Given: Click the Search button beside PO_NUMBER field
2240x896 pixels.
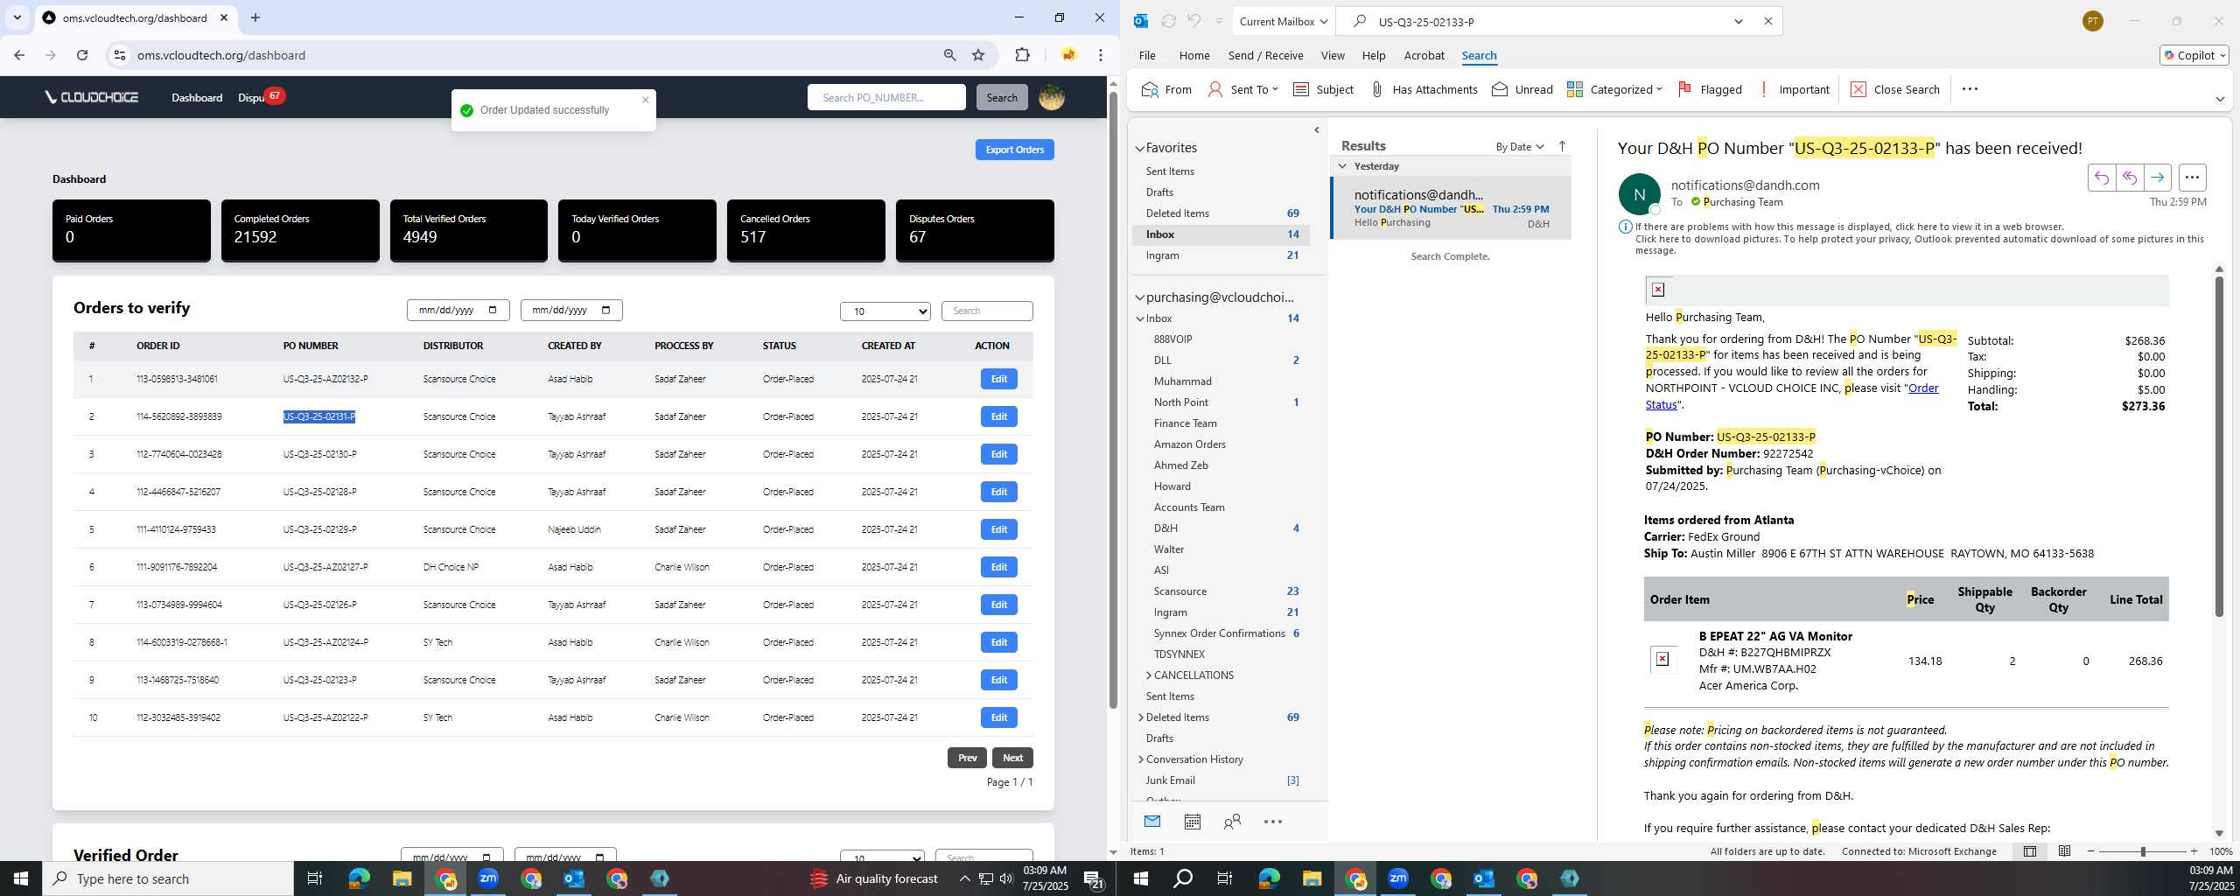Looking at the screenshot, I should [1002, 97].
